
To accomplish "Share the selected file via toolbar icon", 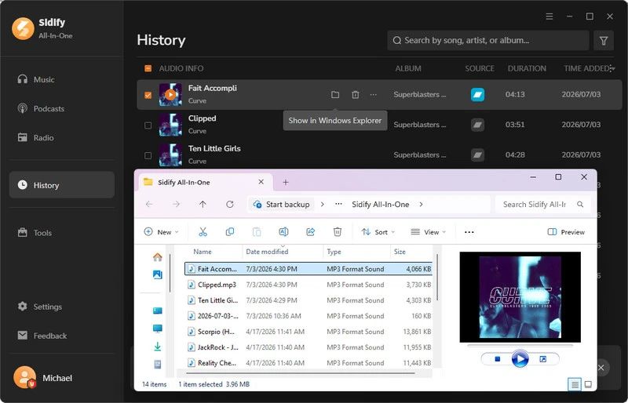I will (310, 232).
